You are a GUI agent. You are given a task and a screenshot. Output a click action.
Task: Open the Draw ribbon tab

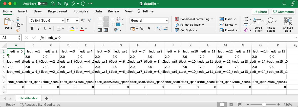[38, 11]
